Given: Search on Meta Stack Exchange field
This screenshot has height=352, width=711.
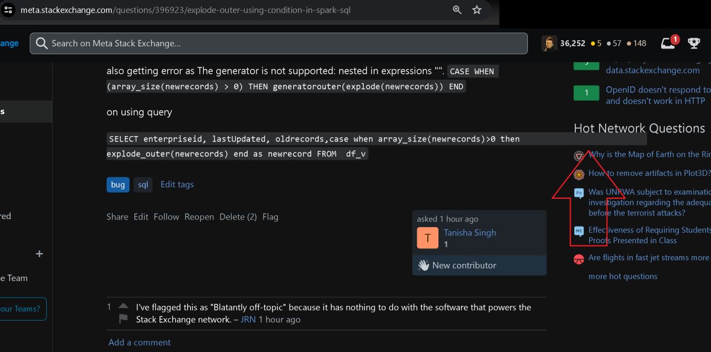Looking at the screenshot, I should tap(278, 43).
